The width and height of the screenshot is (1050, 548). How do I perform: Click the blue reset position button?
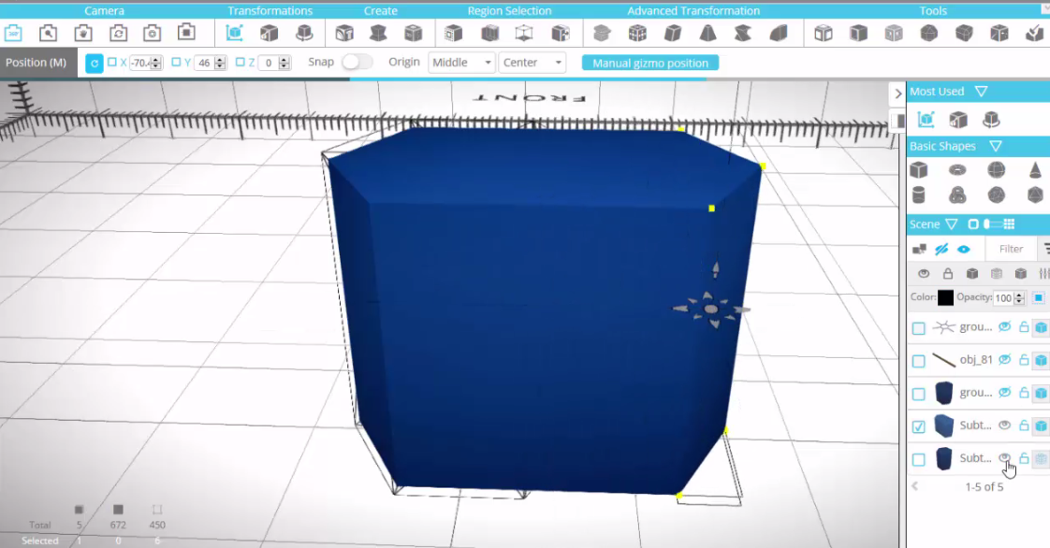(x=95, y=63)
